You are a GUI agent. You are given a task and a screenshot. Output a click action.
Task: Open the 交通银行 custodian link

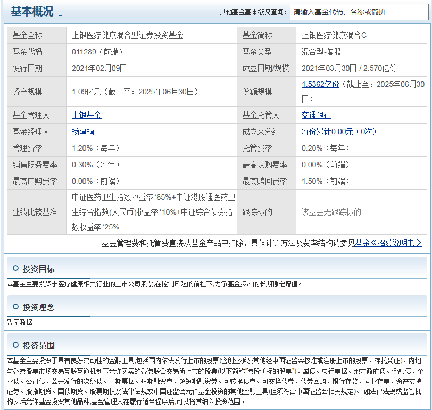click(x=316, y=115)
